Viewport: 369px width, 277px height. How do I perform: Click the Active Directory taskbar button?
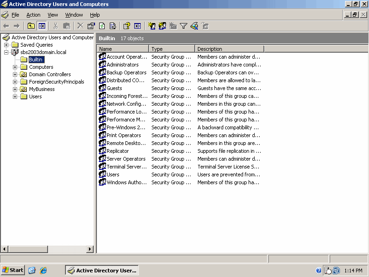101,270
